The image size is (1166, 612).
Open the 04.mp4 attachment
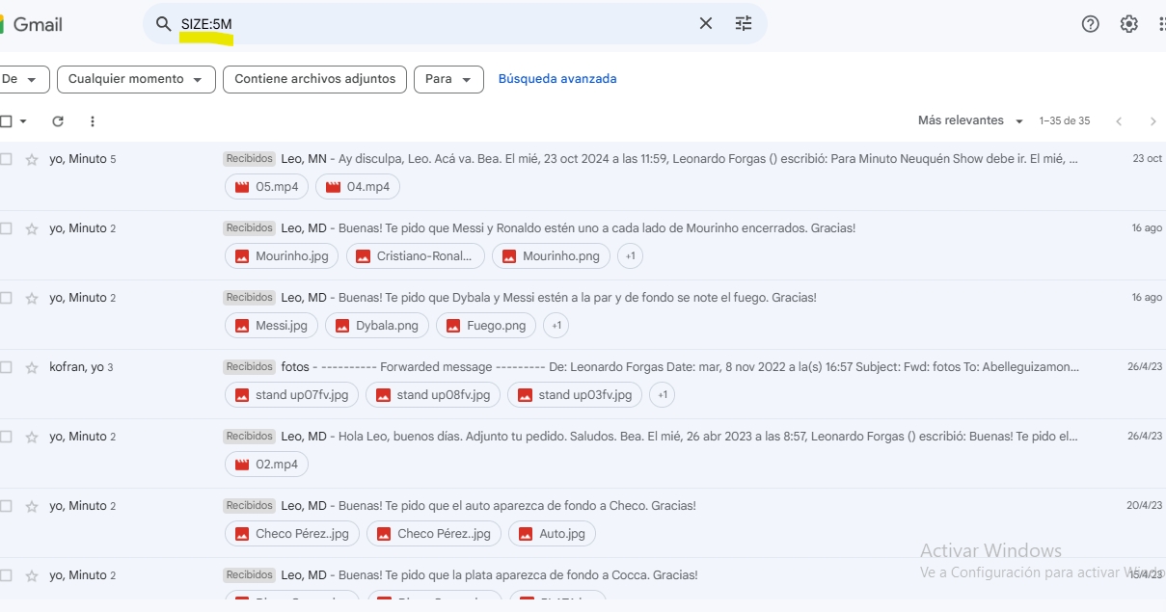pos(358,187)
